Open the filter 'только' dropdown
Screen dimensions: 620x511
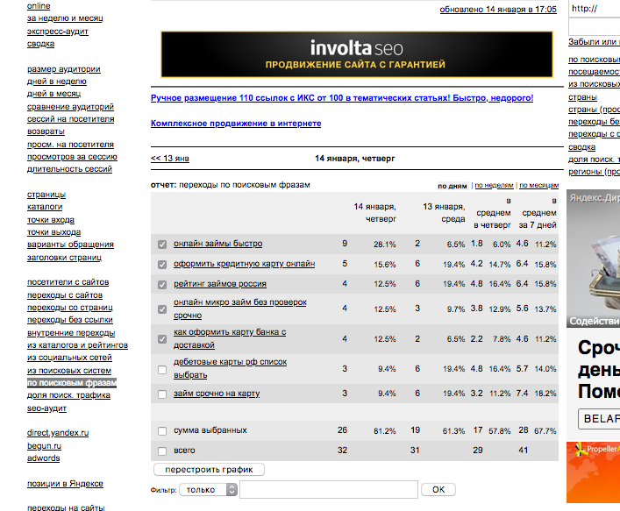(209, 490)
